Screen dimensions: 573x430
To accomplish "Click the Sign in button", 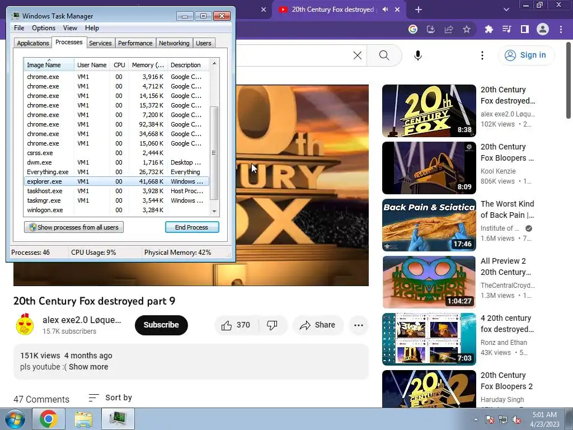I will 526,55.
